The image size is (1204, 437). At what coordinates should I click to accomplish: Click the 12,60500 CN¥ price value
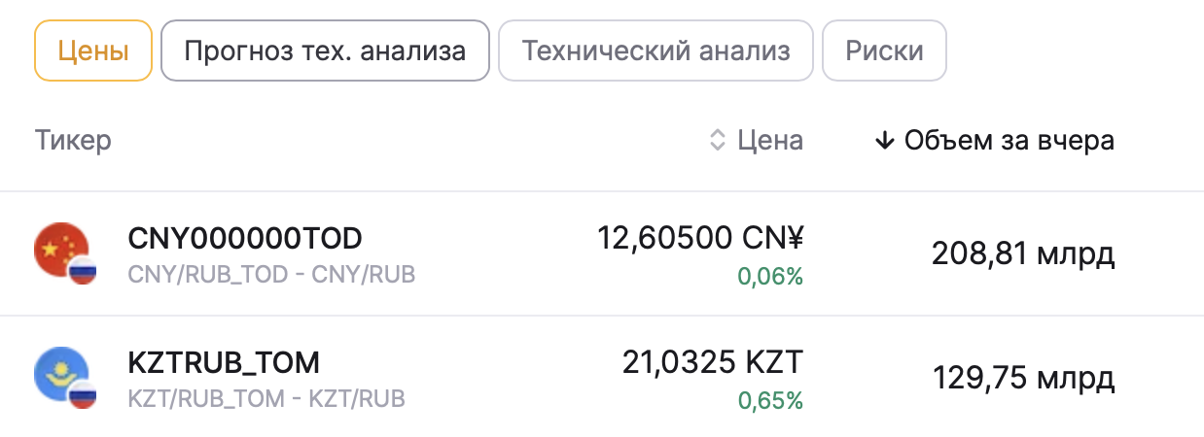pyautogui.click(x=700, y=238)
